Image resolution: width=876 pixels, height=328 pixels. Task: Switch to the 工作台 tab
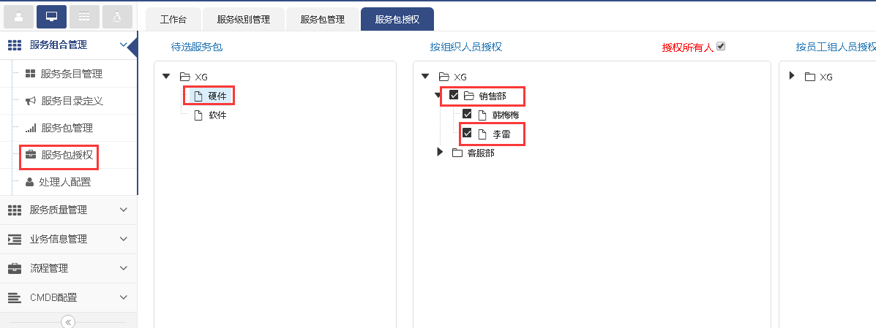point(173,20)
